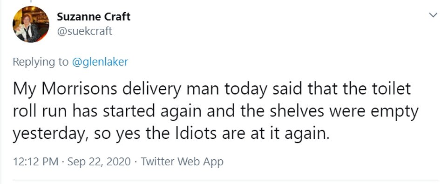Click the word 'started' in the tweet
Viewport: 448px width, 184px height.
click(x=130, y=112)
